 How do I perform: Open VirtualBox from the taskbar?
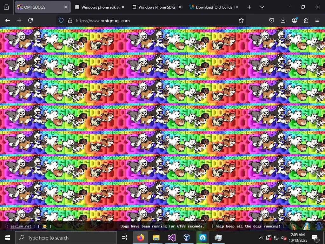[x=187, y=238]
